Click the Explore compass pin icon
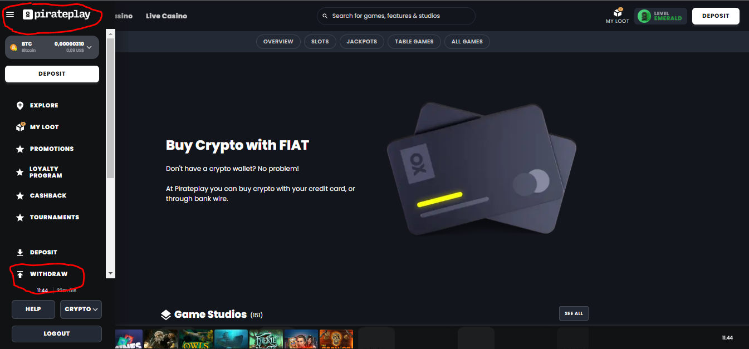This screenshot has width=749, height=349. pos(20,105)
